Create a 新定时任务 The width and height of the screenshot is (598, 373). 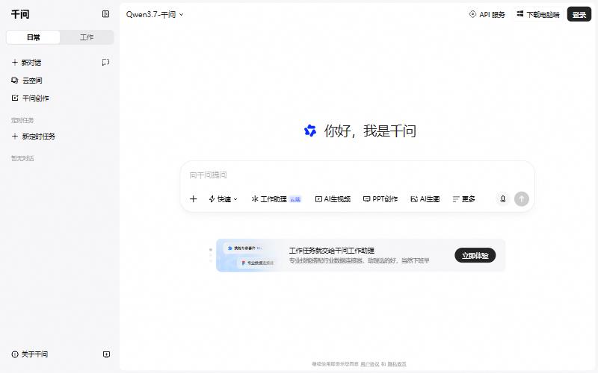33,137
